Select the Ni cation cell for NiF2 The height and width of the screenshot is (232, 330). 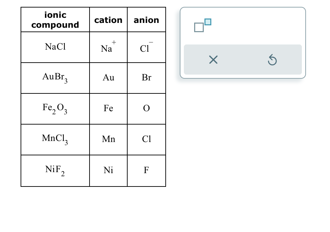108,170
